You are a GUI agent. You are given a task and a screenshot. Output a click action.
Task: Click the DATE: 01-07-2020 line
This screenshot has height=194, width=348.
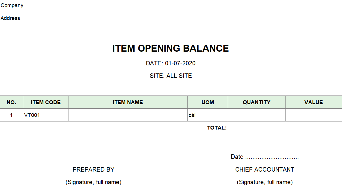point(170,63)
